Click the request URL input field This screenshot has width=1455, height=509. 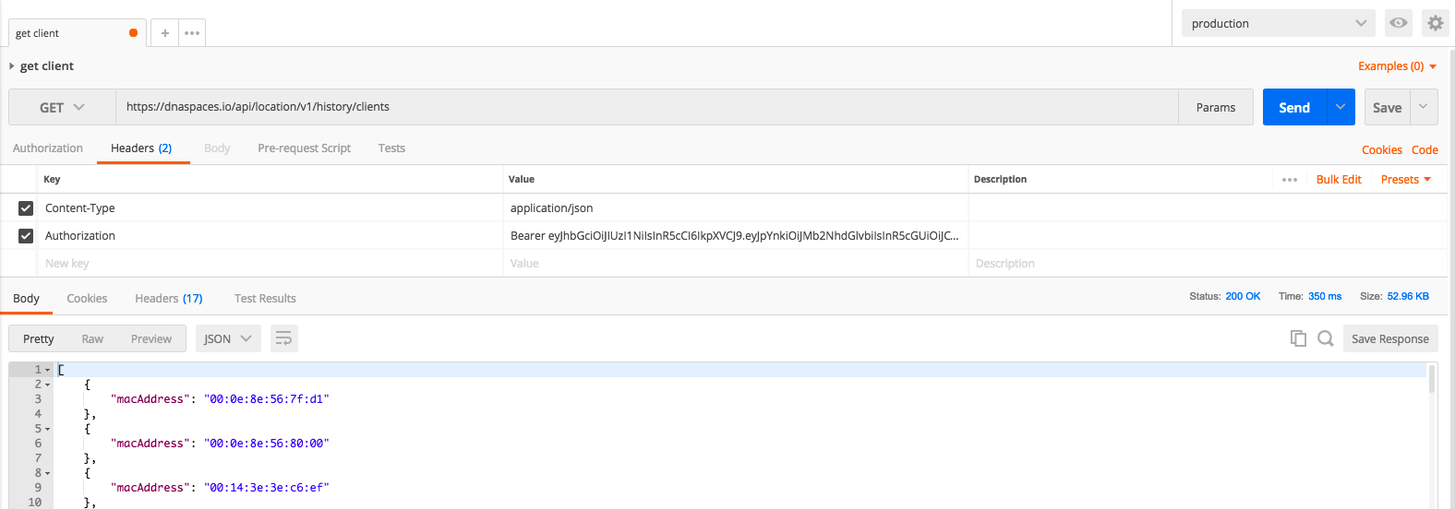[x=646, y=107]
